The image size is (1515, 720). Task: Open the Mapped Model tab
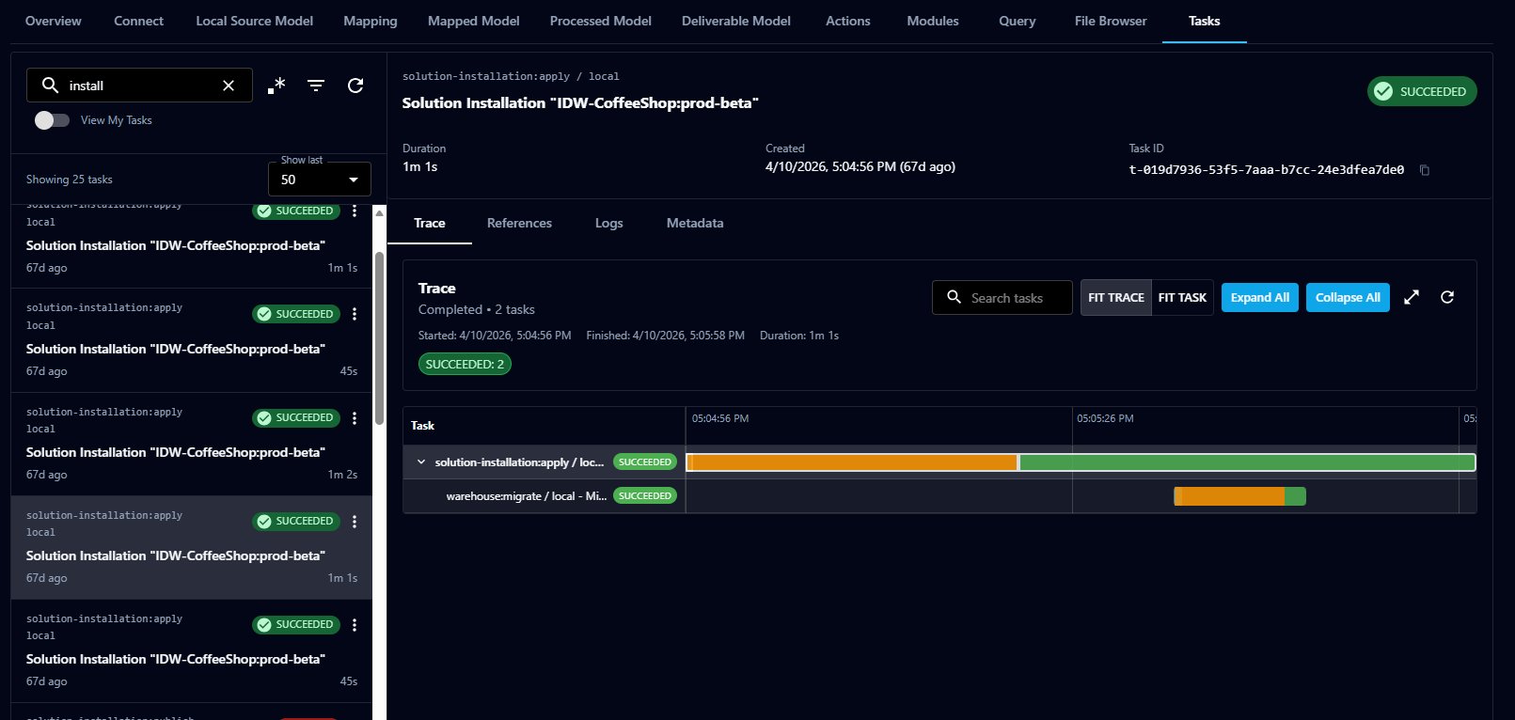(x=473, y=21)
